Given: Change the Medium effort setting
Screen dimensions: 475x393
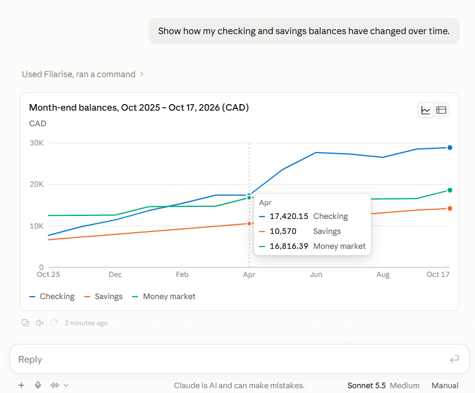Looking at the screenshot, I should coord(404,385).
